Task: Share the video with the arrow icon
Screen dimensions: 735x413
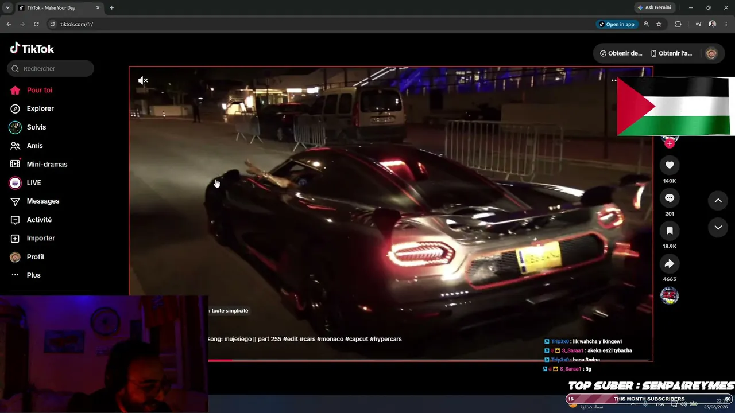Action: [x=670, y=264]
